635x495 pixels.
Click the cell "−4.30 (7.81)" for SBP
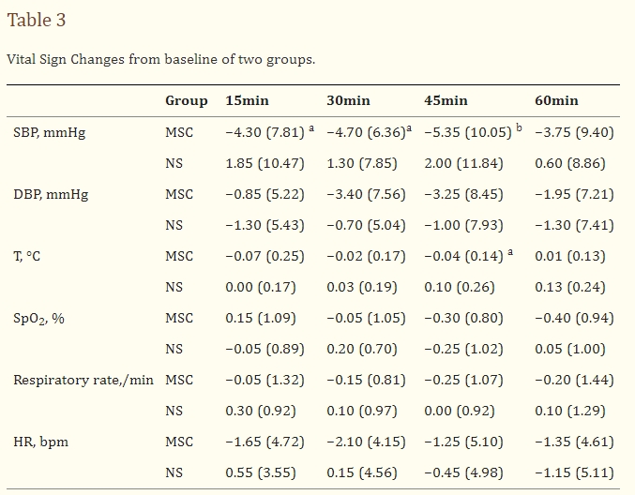click(265, 132)
